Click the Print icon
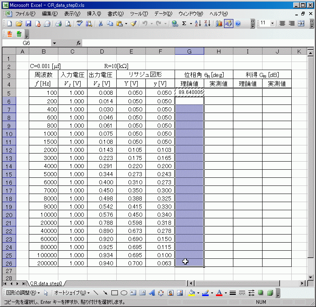This screenshot has height=307, width=316. 58,23
